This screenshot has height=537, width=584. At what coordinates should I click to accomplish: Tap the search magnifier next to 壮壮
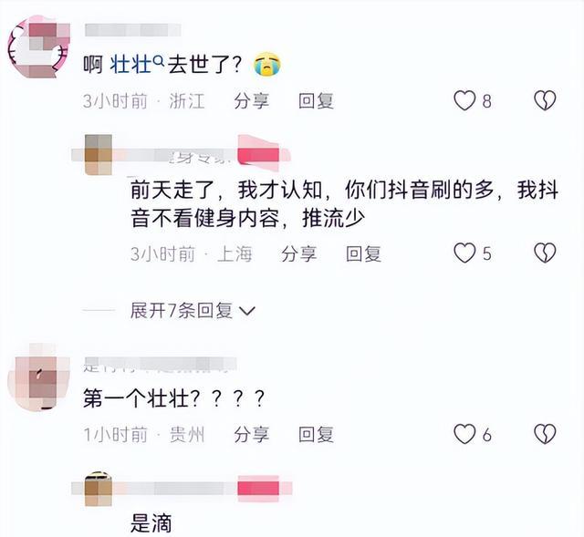[x=158, y=59]
